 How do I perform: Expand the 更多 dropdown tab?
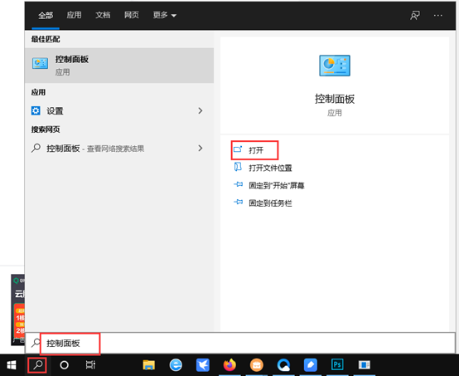click(x=165, y=15)
